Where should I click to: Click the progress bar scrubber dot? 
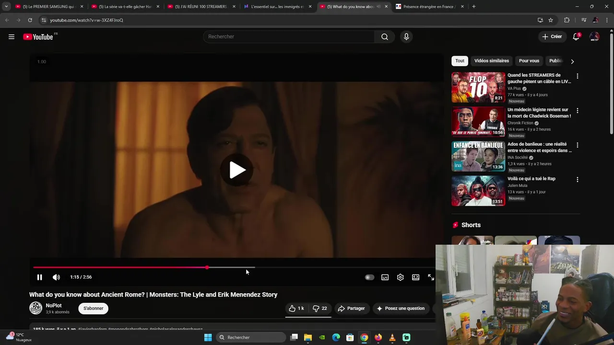pyautogui.click(x=207, y=267)
